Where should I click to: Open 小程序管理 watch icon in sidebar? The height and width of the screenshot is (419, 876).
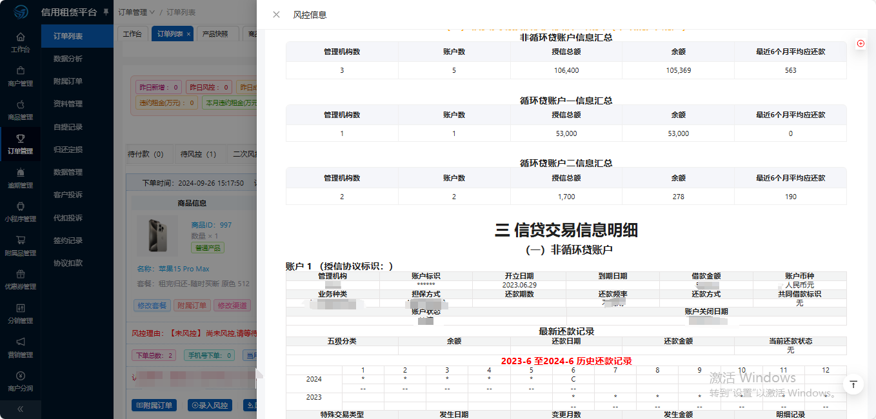click(x=21, y=206)
